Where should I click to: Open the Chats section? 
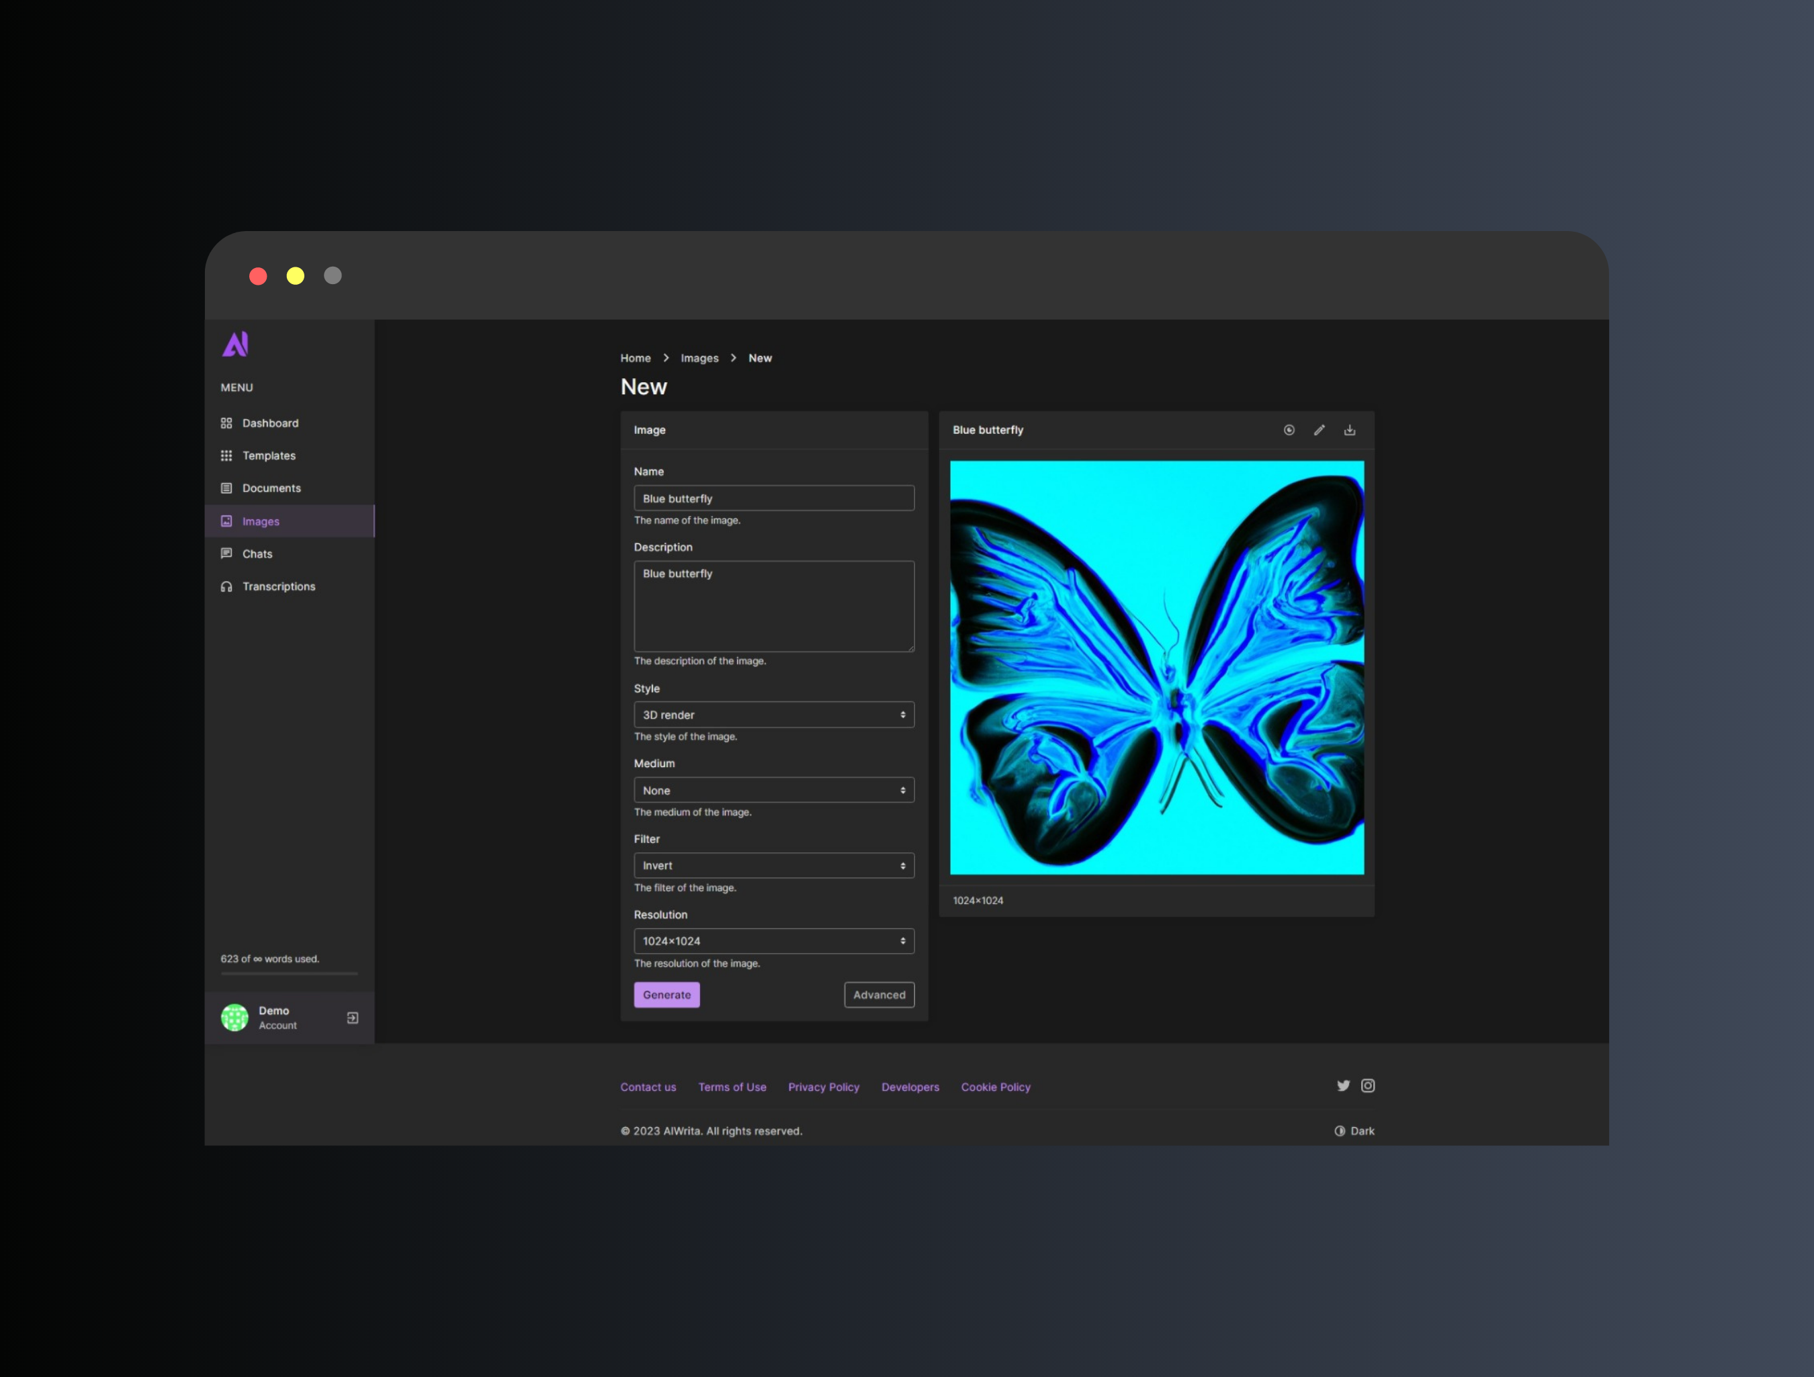coord(257,553)
